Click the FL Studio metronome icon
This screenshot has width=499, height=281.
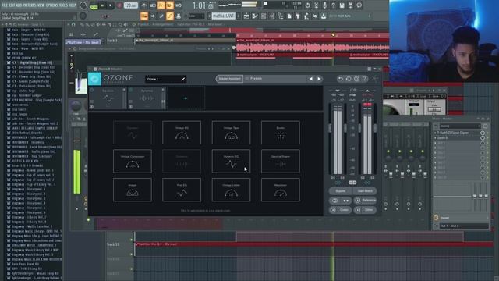[x=144, y=5]
